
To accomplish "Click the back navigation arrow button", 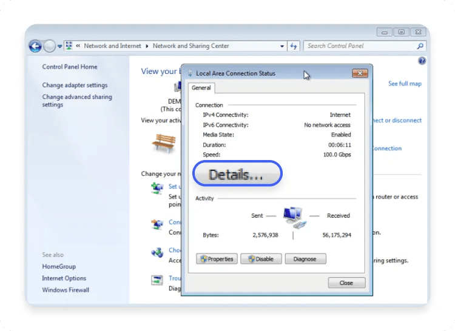I will tap(35, 46).
